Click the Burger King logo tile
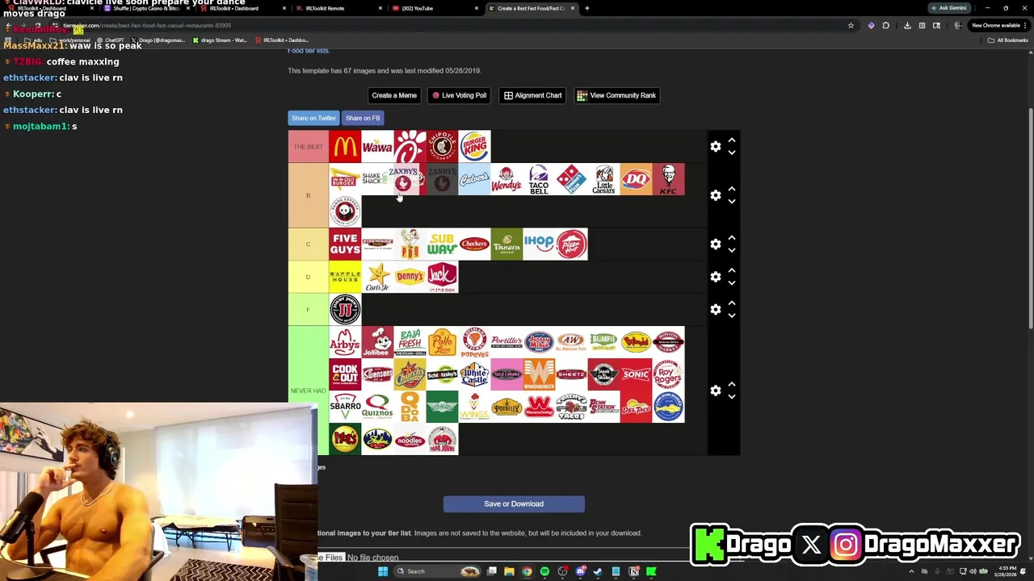The width and height of the screenshot is (1034, 581). tap(474, 146)
